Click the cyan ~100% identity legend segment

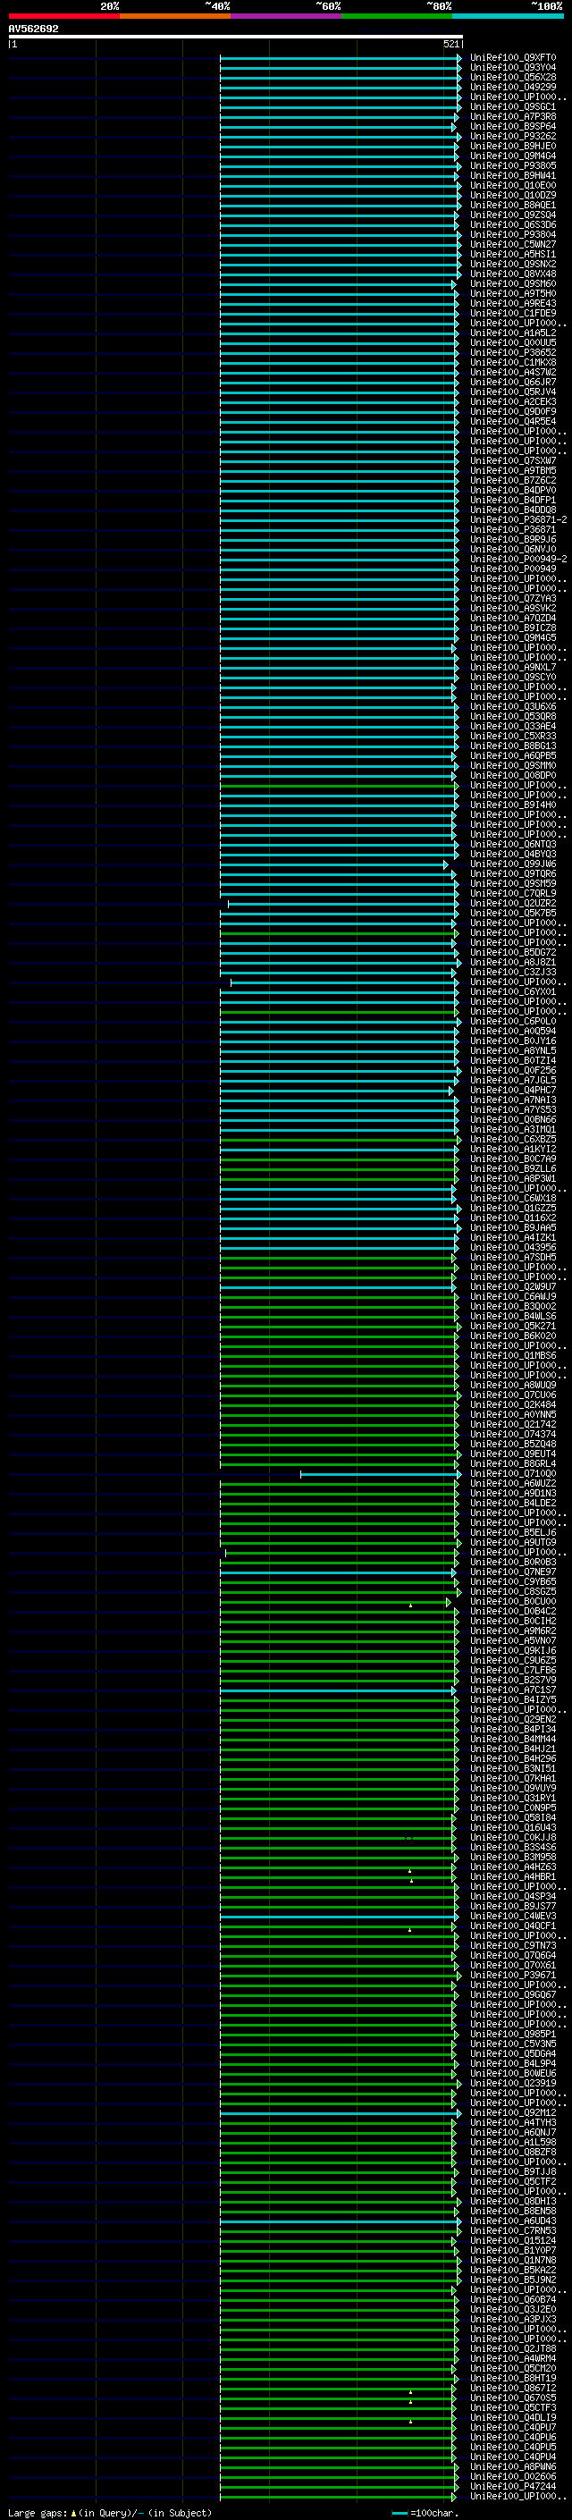tap(508, 16)
